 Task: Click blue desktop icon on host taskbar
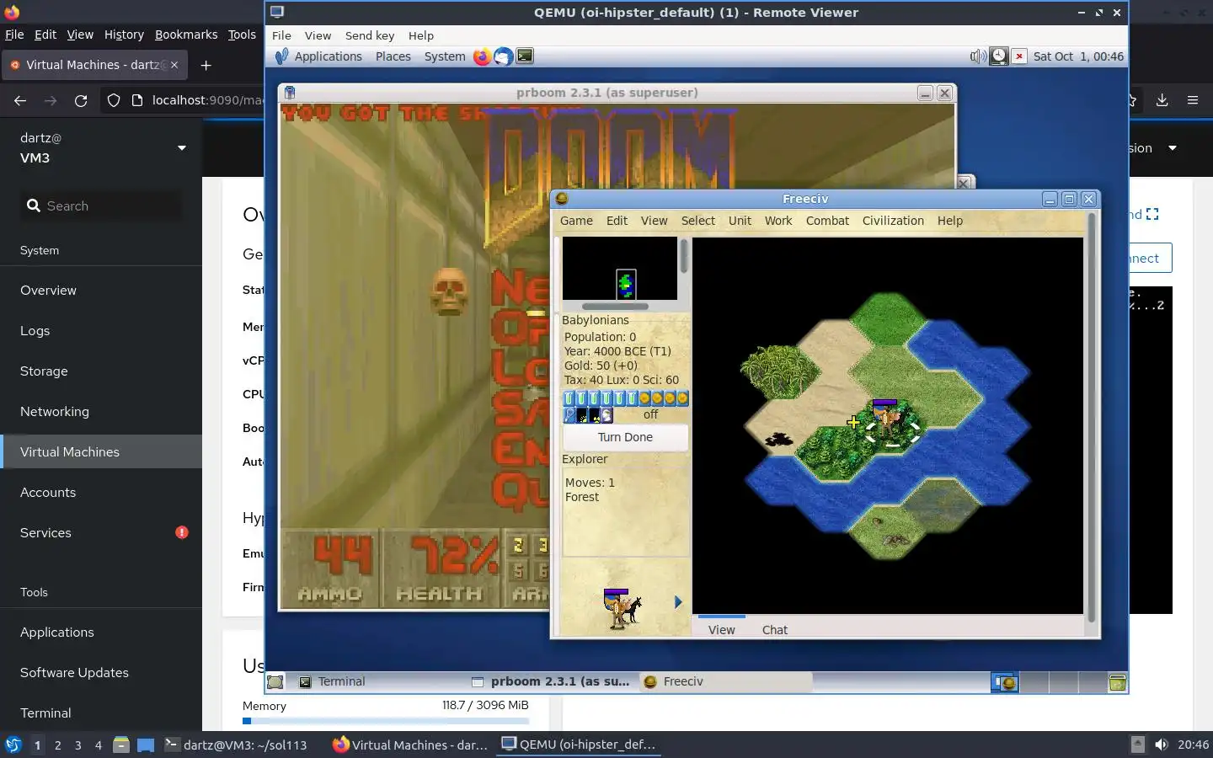click(x=146, y=745)
